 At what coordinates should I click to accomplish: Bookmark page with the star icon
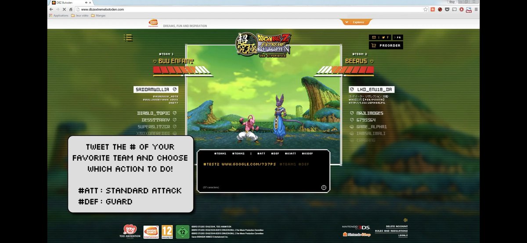click(426, 9)
